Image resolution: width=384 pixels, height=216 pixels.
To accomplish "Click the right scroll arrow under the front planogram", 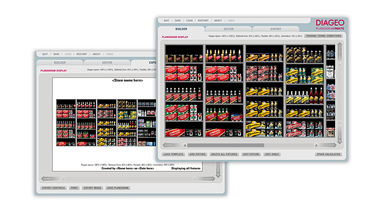I will (x=316, y=145).
